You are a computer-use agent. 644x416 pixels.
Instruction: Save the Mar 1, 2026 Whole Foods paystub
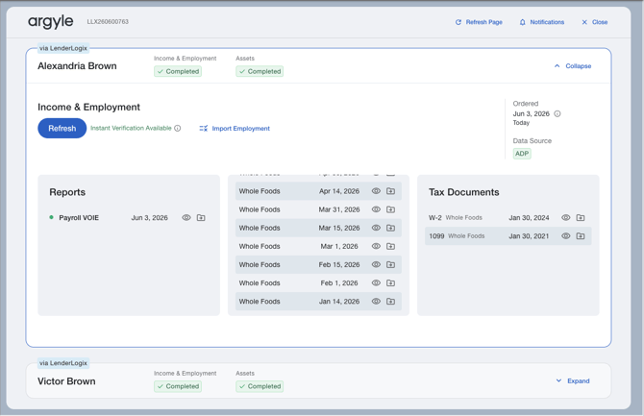pos(390,246)
